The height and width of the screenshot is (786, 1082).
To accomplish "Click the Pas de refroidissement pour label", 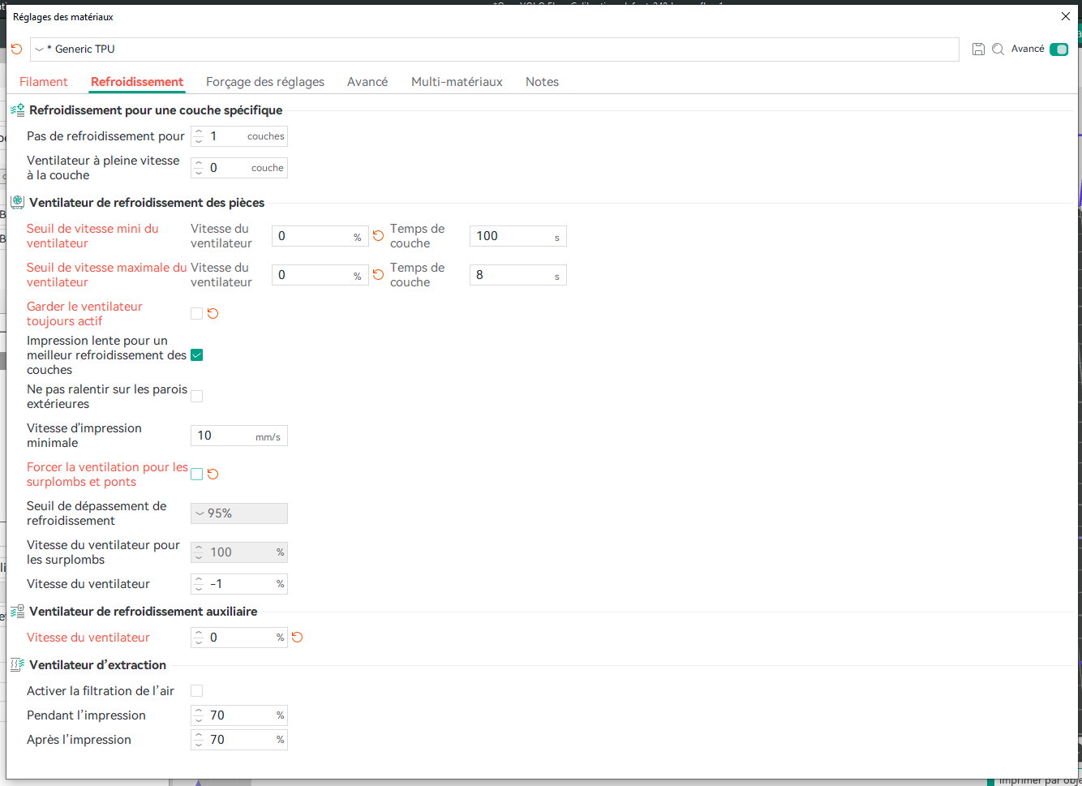I will tap(105, 136).
